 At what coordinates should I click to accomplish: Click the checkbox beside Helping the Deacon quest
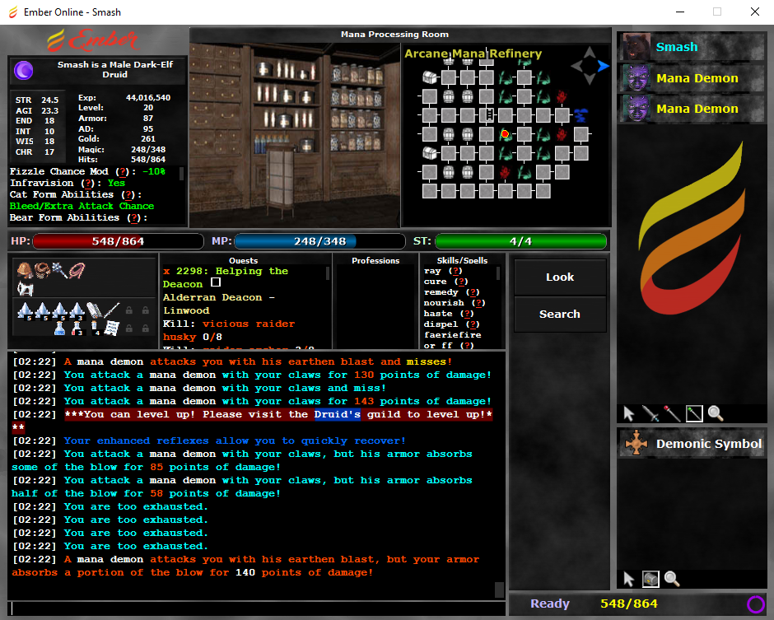pyautogui.click(x=215, y=283)
